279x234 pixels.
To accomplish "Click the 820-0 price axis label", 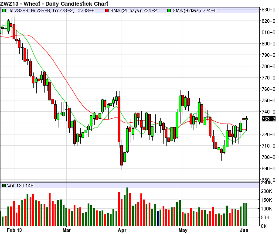I will tap(269, 21).
